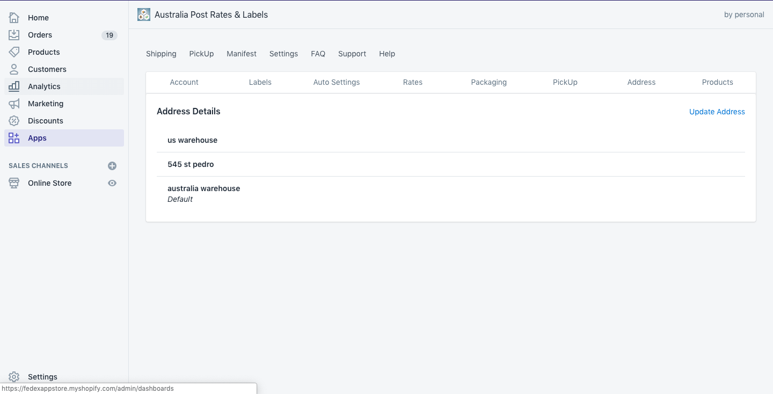Switch to the Products settings tab
This screenshot has height=394, width=773.
(x=718, y=82)
